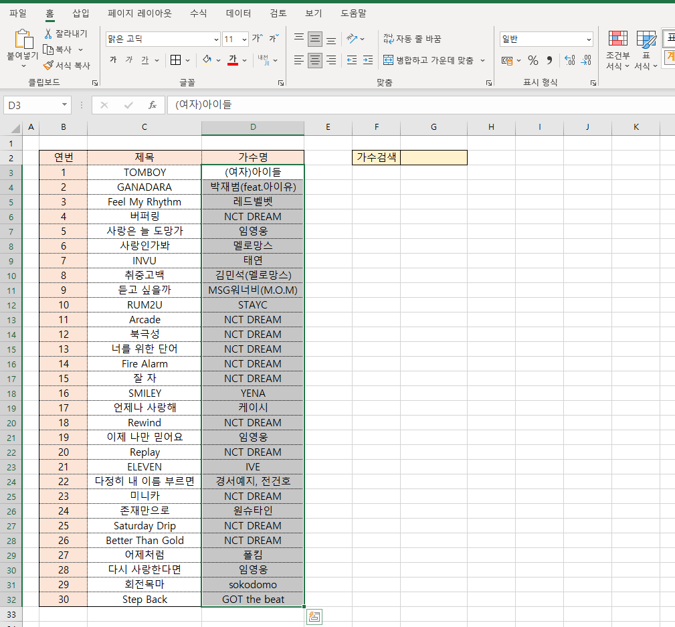Toggle underline formatting (간)
The width and height of the screenshot is (675, 627).
click(145, 60)
